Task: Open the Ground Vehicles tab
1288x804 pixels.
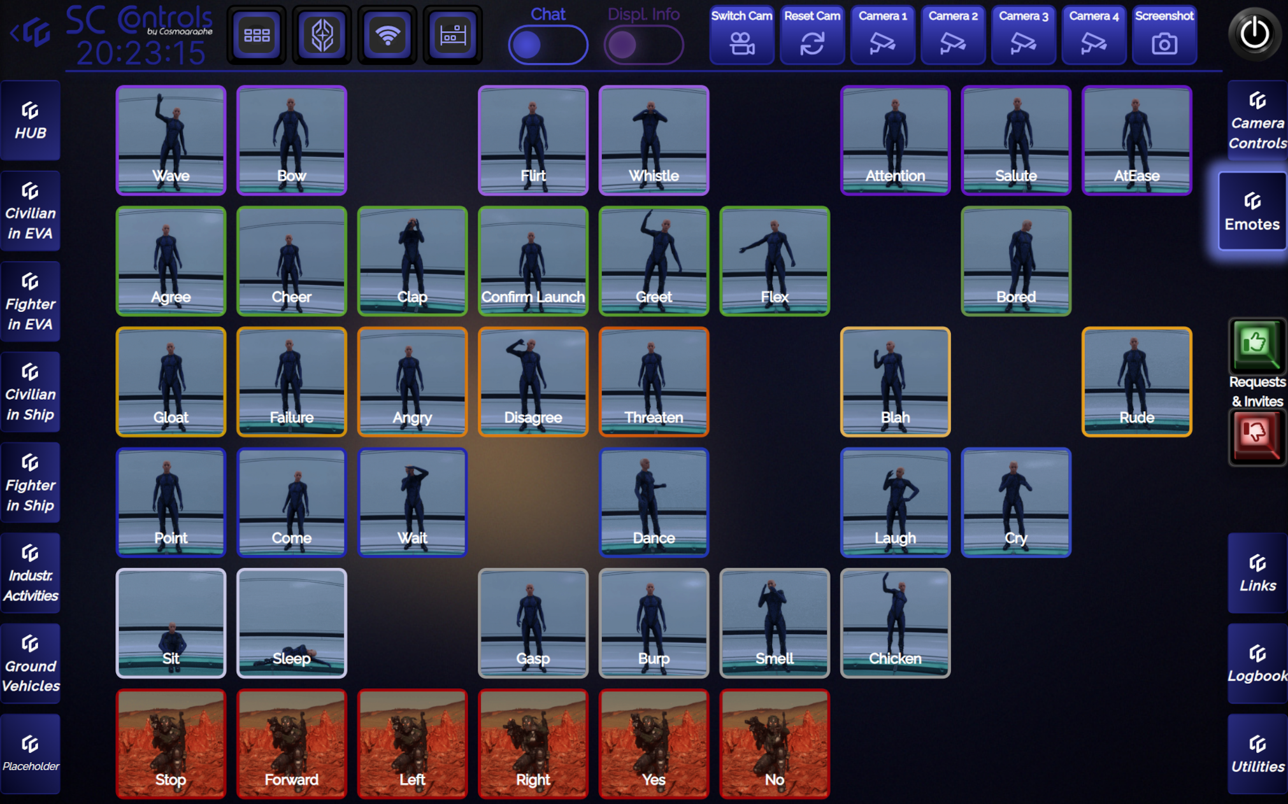Action: (x=31, y=663)
